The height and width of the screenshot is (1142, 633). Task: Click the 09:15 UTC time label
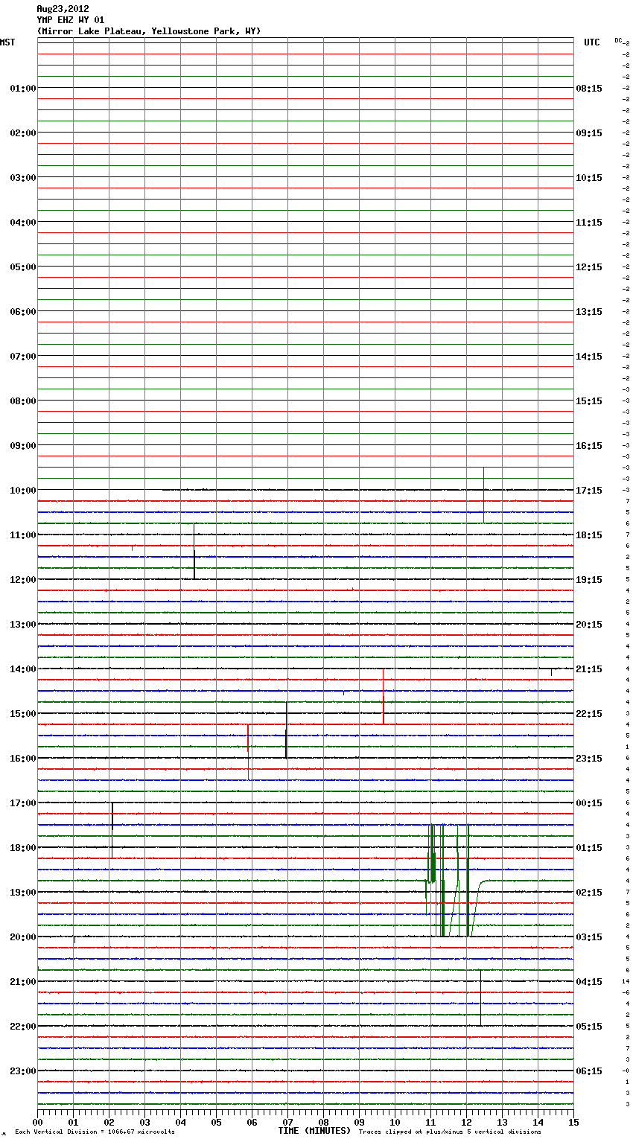point(589,133)
